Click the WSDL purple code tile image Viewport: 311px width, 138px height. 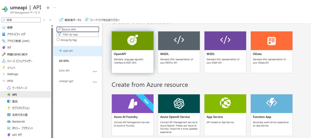[225, 41]
